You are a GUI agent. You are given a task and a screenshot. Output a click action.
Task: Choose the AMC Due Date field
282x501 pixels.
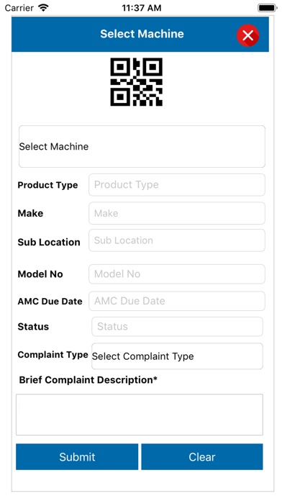177,301
